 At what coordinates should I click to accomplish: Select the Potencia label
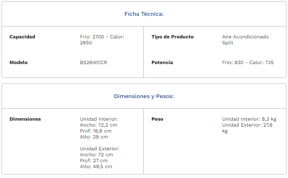point(162,62)
